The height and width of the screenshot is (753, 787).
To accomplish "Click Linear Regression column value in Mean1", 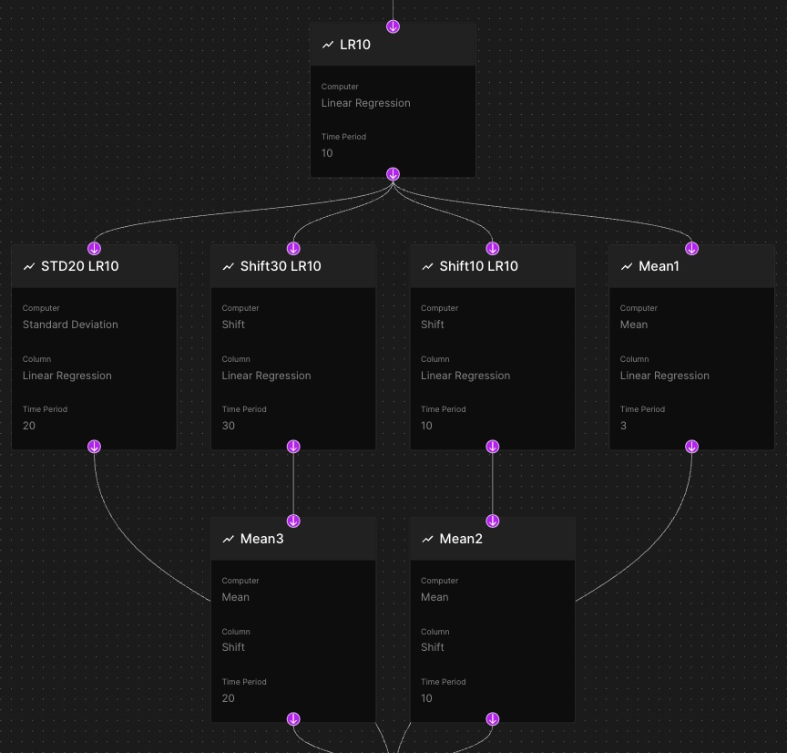I will click(665, 376).
